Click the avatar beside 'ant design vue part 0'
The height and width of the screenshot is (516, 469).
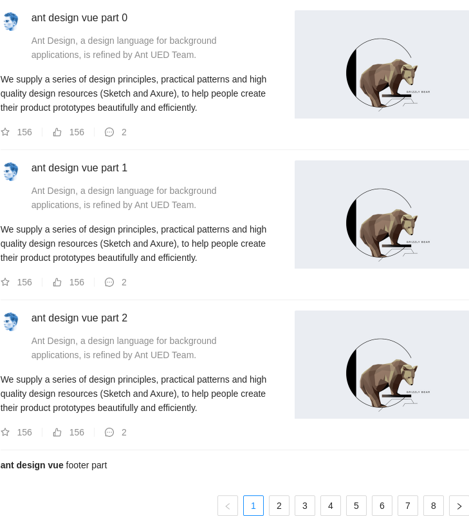pyautogui.click(x=10, y=21)
